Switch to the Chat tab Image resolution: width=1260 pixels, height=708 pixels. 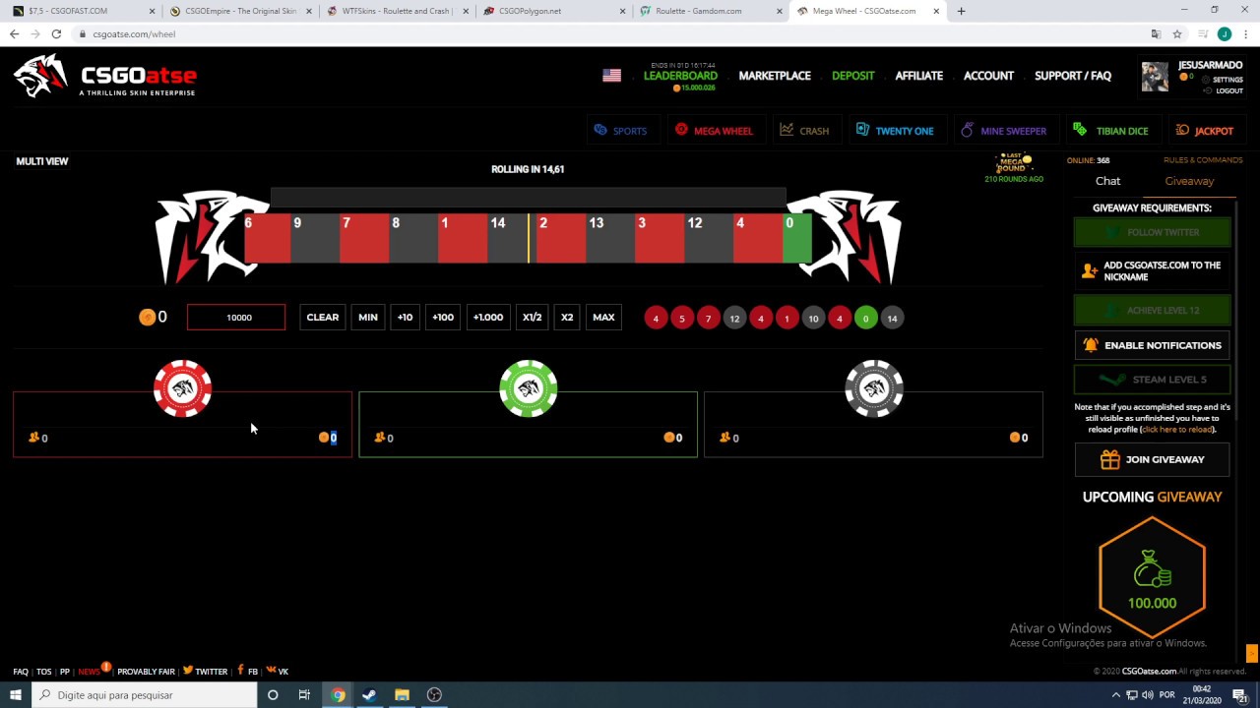tap(1107, 181)
